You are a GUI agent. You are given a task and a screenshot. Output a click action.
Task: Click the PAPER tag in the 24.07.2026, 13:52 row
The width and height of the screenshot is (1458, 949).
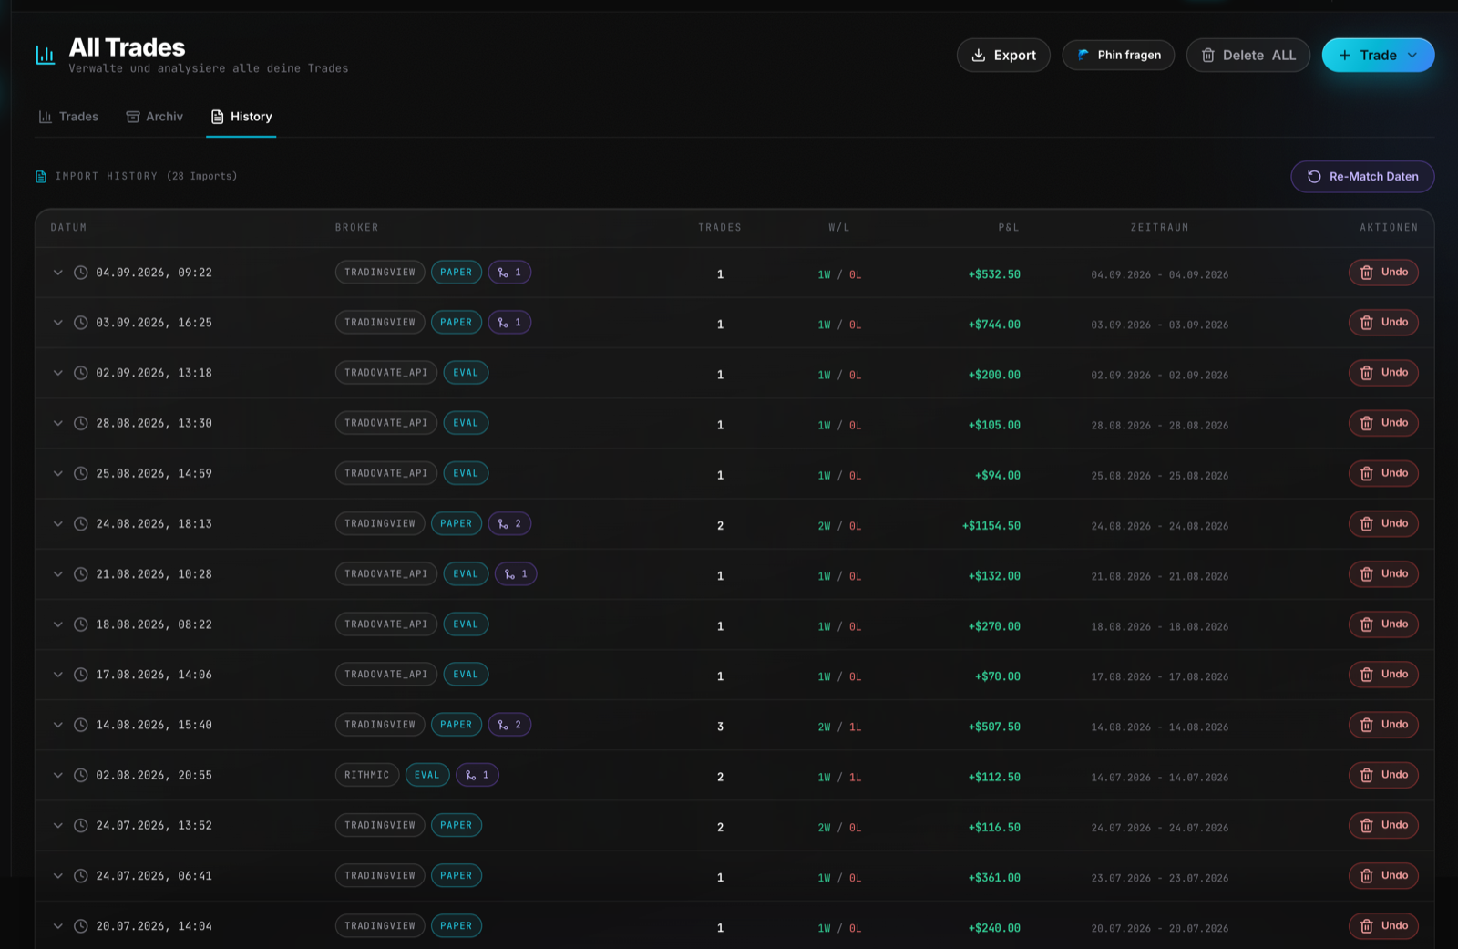pos(457,825)
